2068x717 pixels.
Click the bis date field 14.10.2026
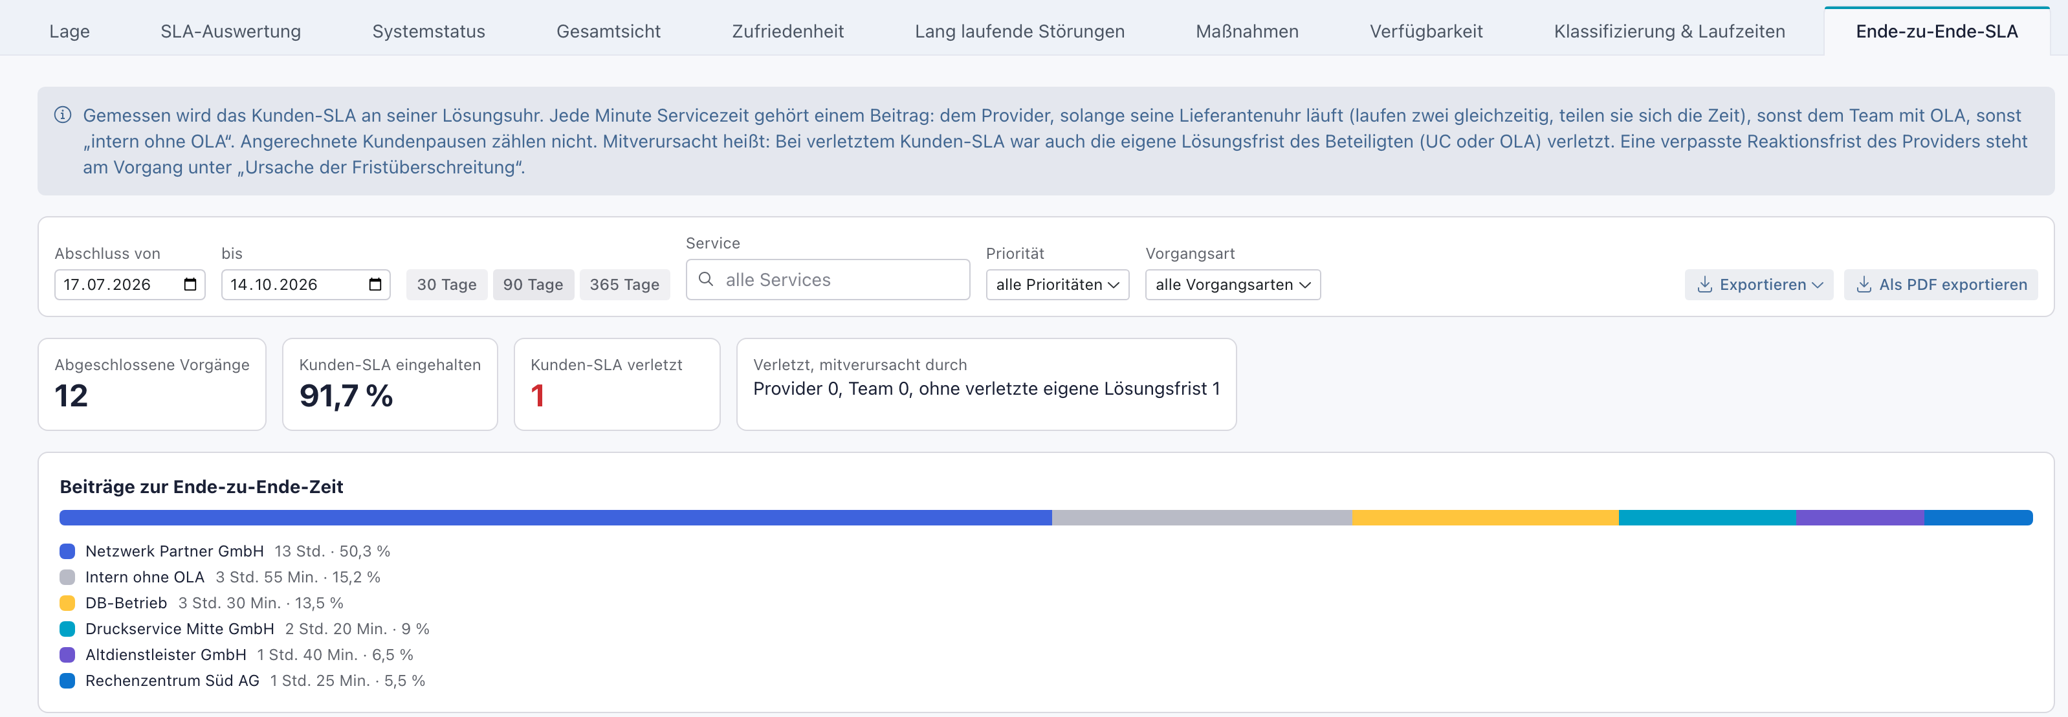click(x=306, y=284)
